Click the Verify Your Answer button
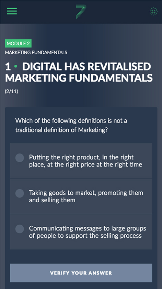 [x=81, y=273]
